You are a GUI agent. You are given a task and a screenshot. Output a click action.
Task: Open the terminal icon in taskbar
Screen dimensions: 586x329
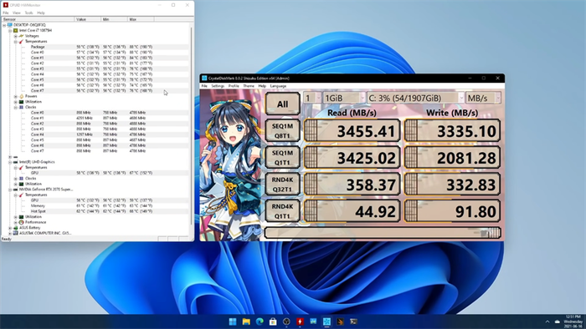(353, 321)
